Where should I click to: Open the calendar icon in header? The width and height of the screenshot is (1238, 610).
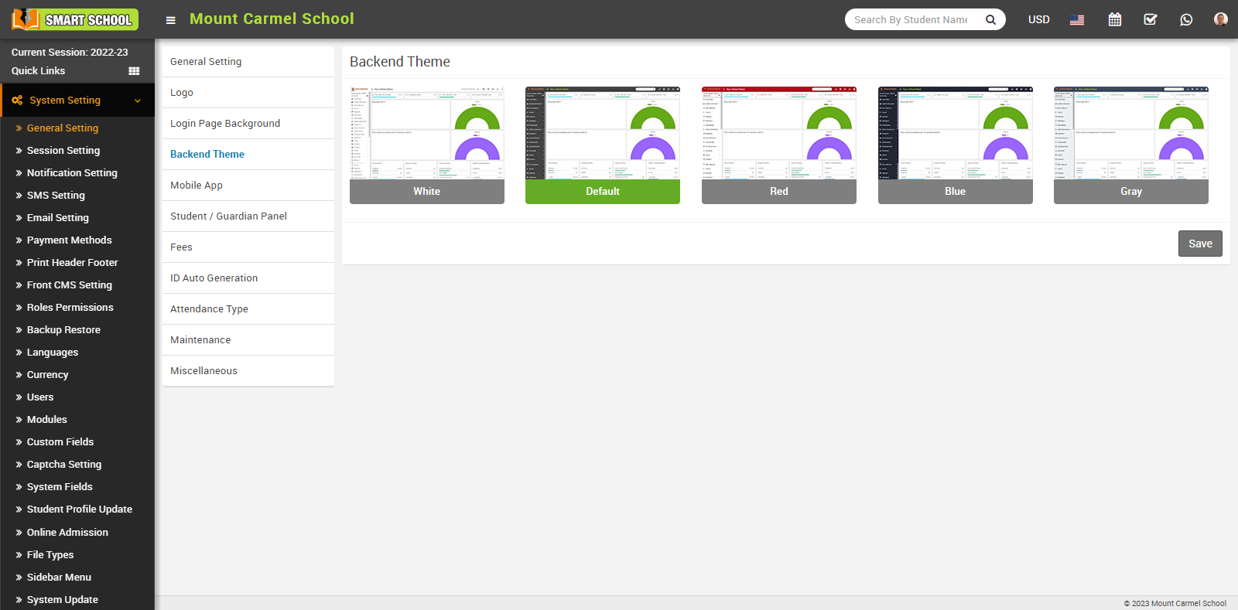pos(1114,20)
